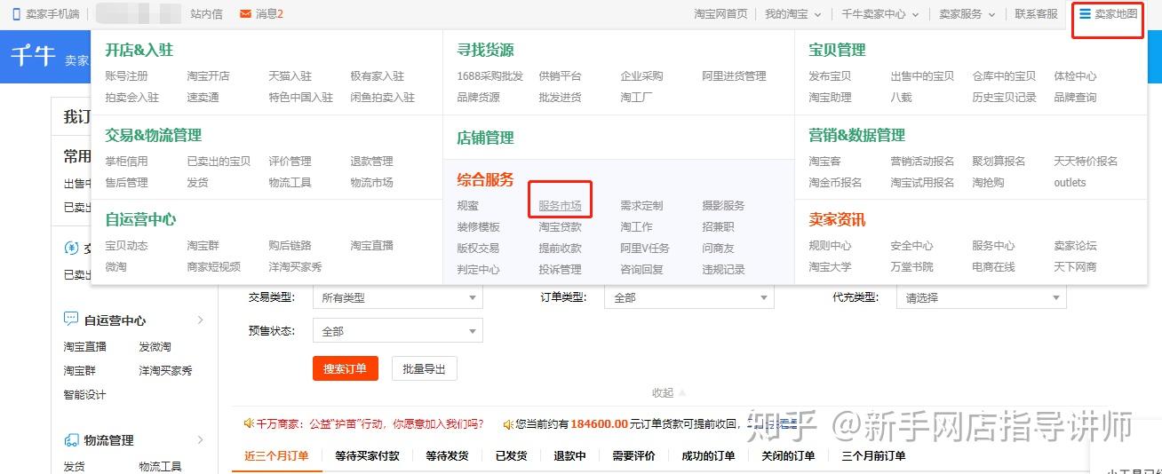The image size is (1162, 474).
Task: Expand sidebar 物流管理 chevron
Action: pyautogui.click(x=201, y=440)
